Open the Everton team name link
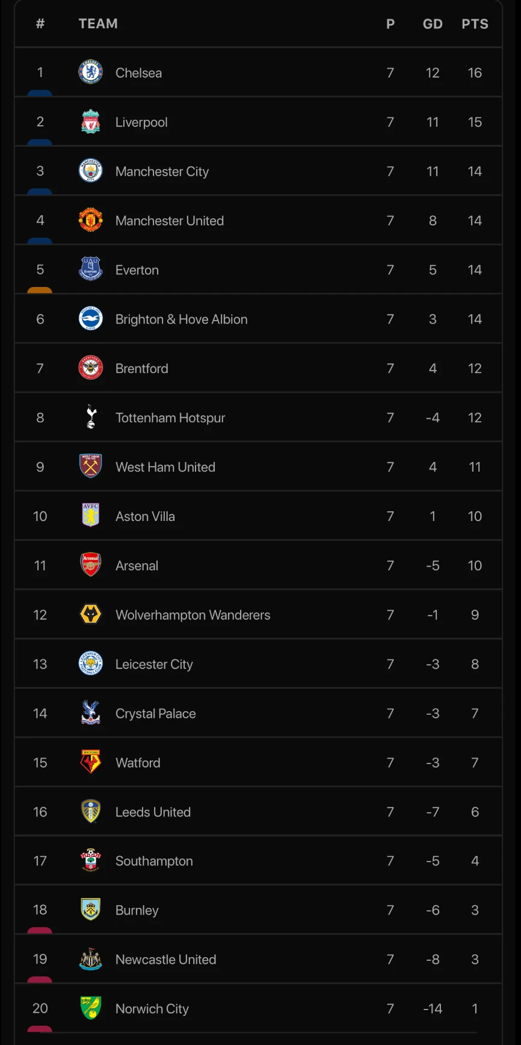The height and width of the screenshot is (1045, 521). 137,270
